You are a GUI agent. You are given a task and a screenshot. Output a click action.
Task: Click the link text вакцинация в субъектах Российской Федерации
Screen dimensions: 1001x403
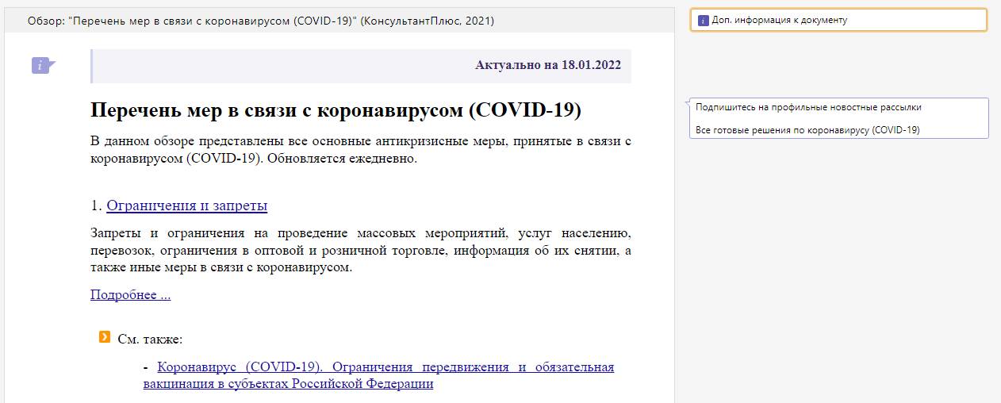coord(288,384)
